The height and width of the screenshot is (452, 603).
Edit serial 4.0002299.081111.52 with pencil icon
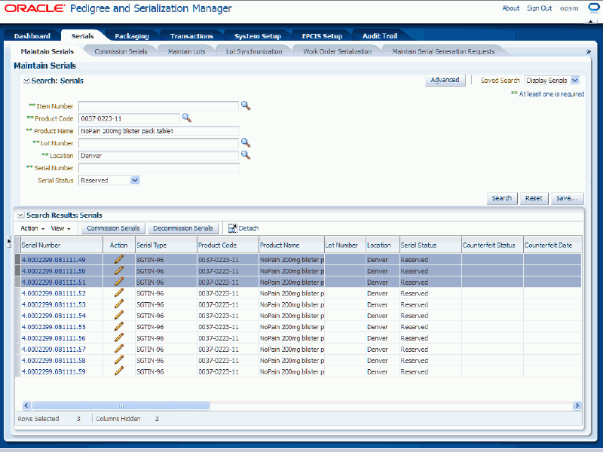119,293
